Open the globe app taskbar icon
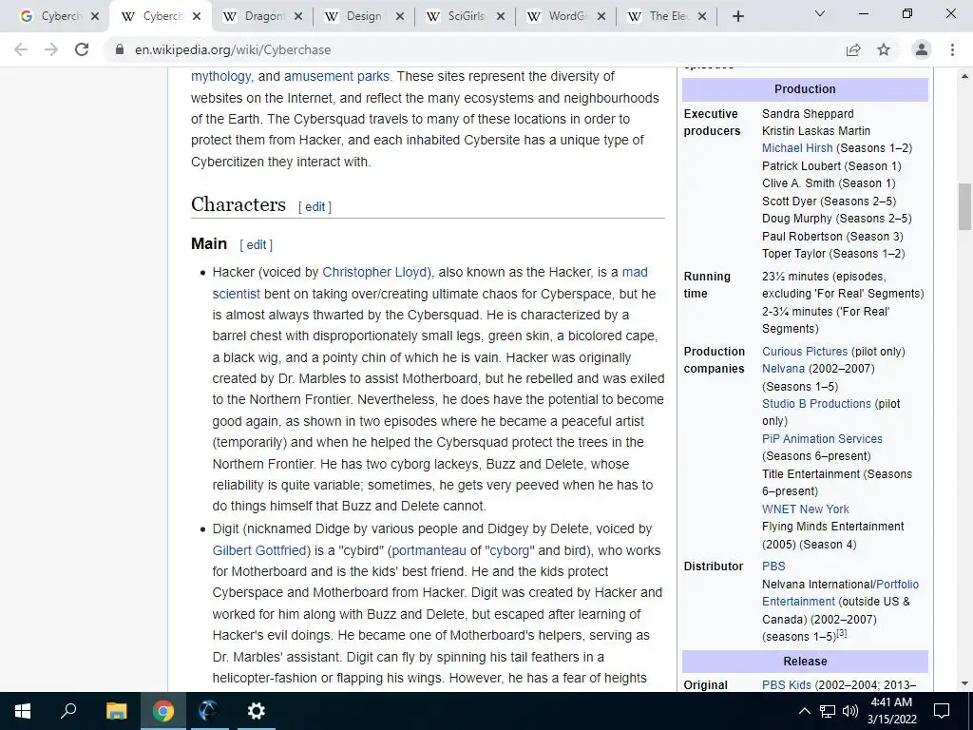This screenshot has height=730, width=973. 209,711
